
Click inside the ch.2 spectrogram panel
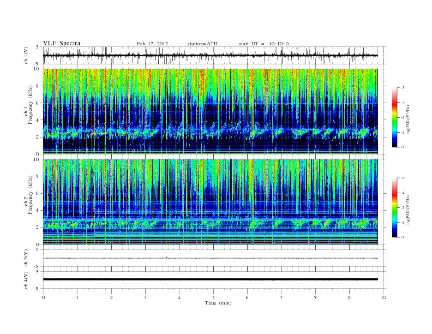(x=210, y=201)
